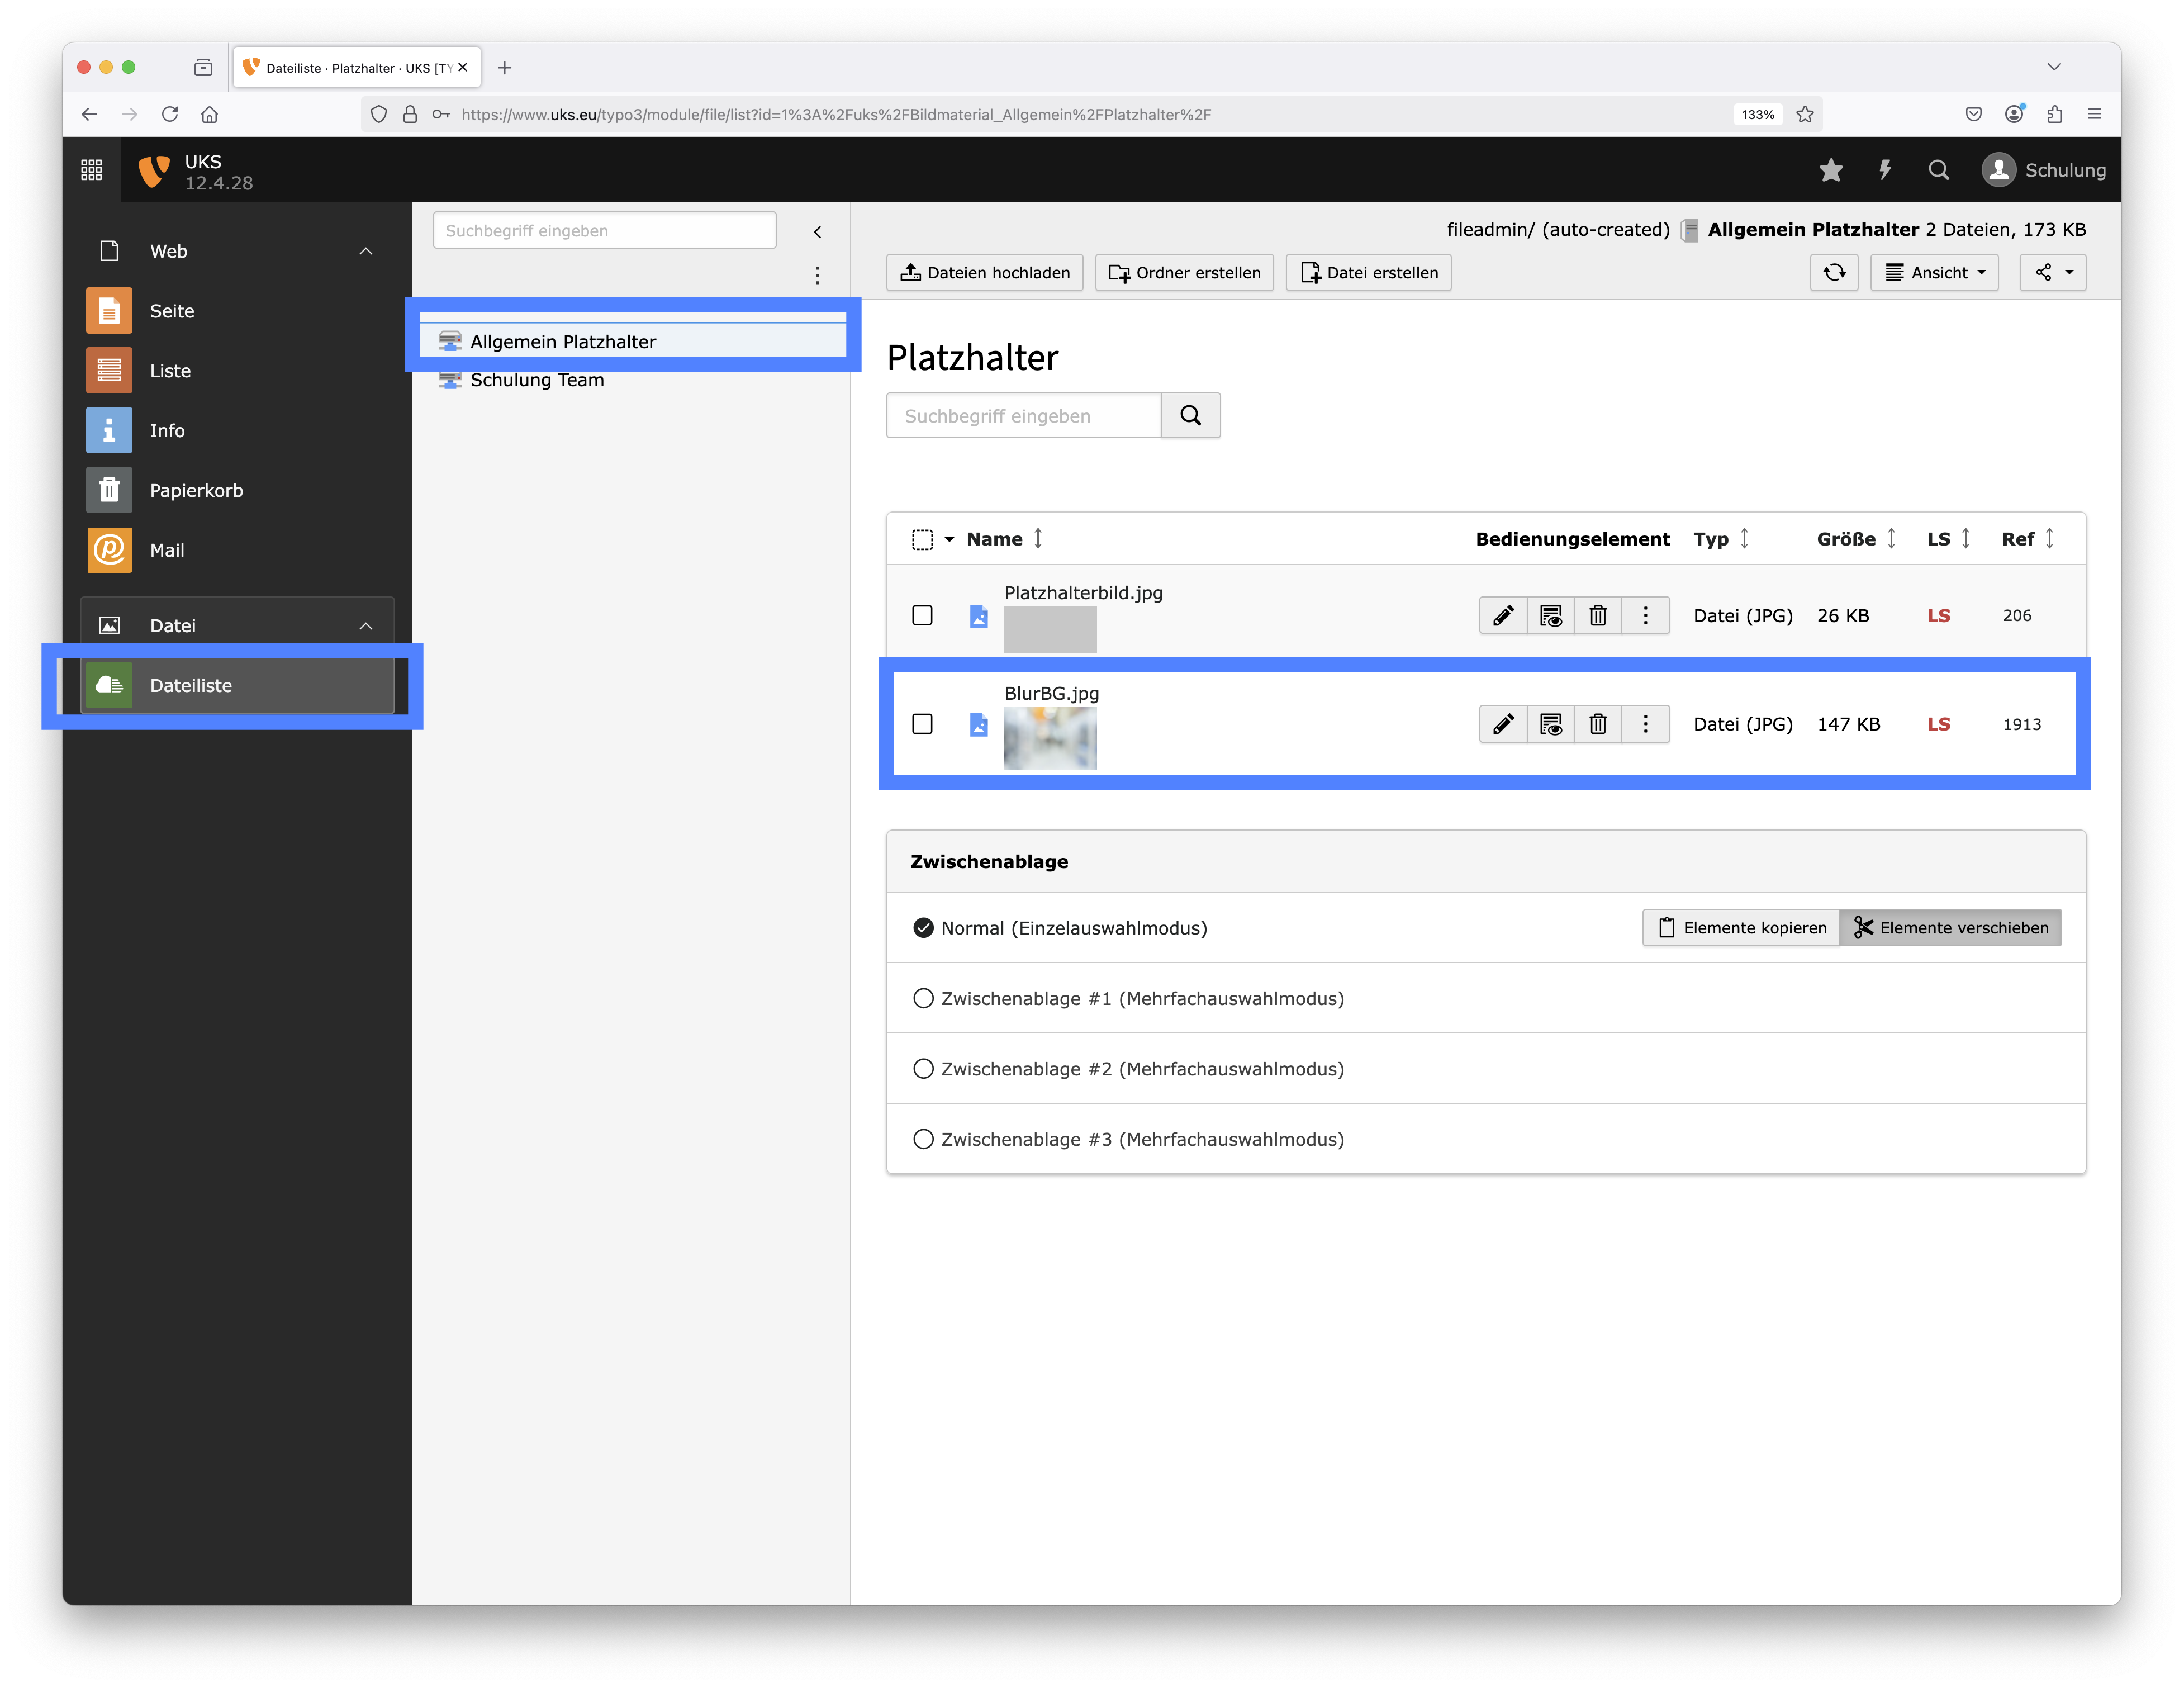Click the Platzhalter file search field

pos(1022,415)
